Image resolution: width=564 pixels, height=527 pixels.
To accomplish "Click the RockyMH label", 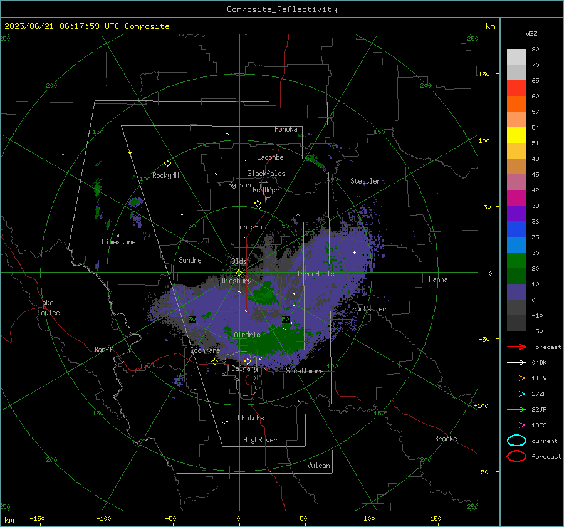I will pyautogui.click(x=165, y=175).
